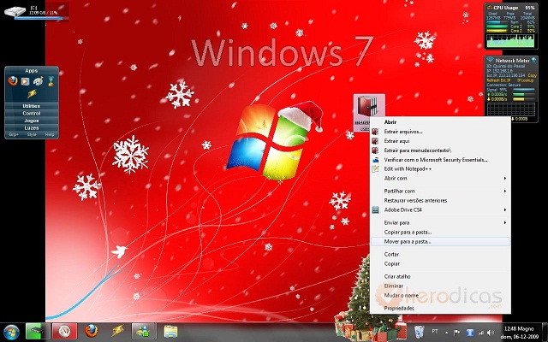Click the blue tray icon next to flag

click(470, 333)
